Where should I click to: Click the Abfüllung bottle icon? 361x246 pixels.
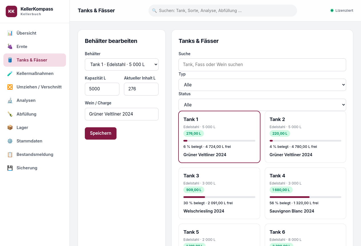[10, 114]
